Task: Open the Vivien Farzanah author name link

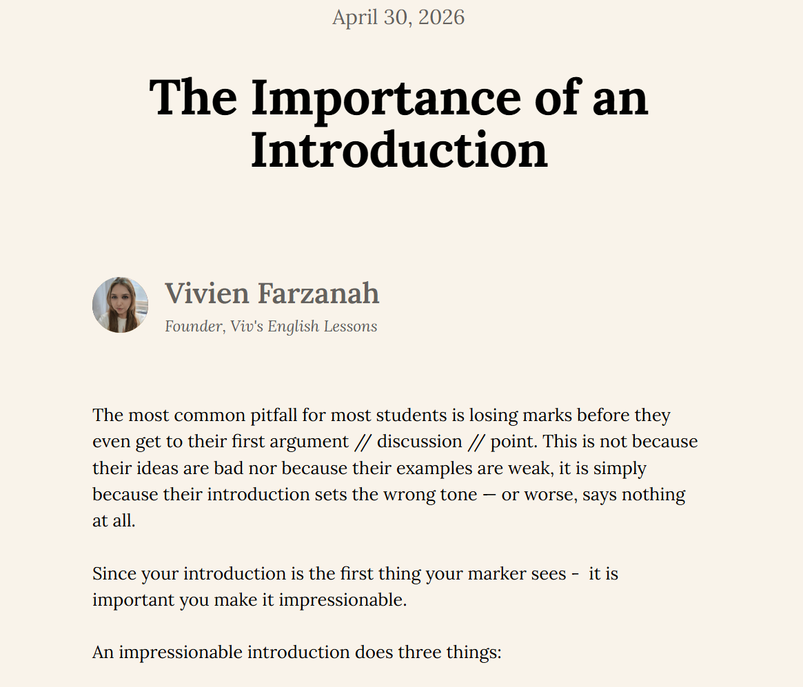Action: [272, 294]
